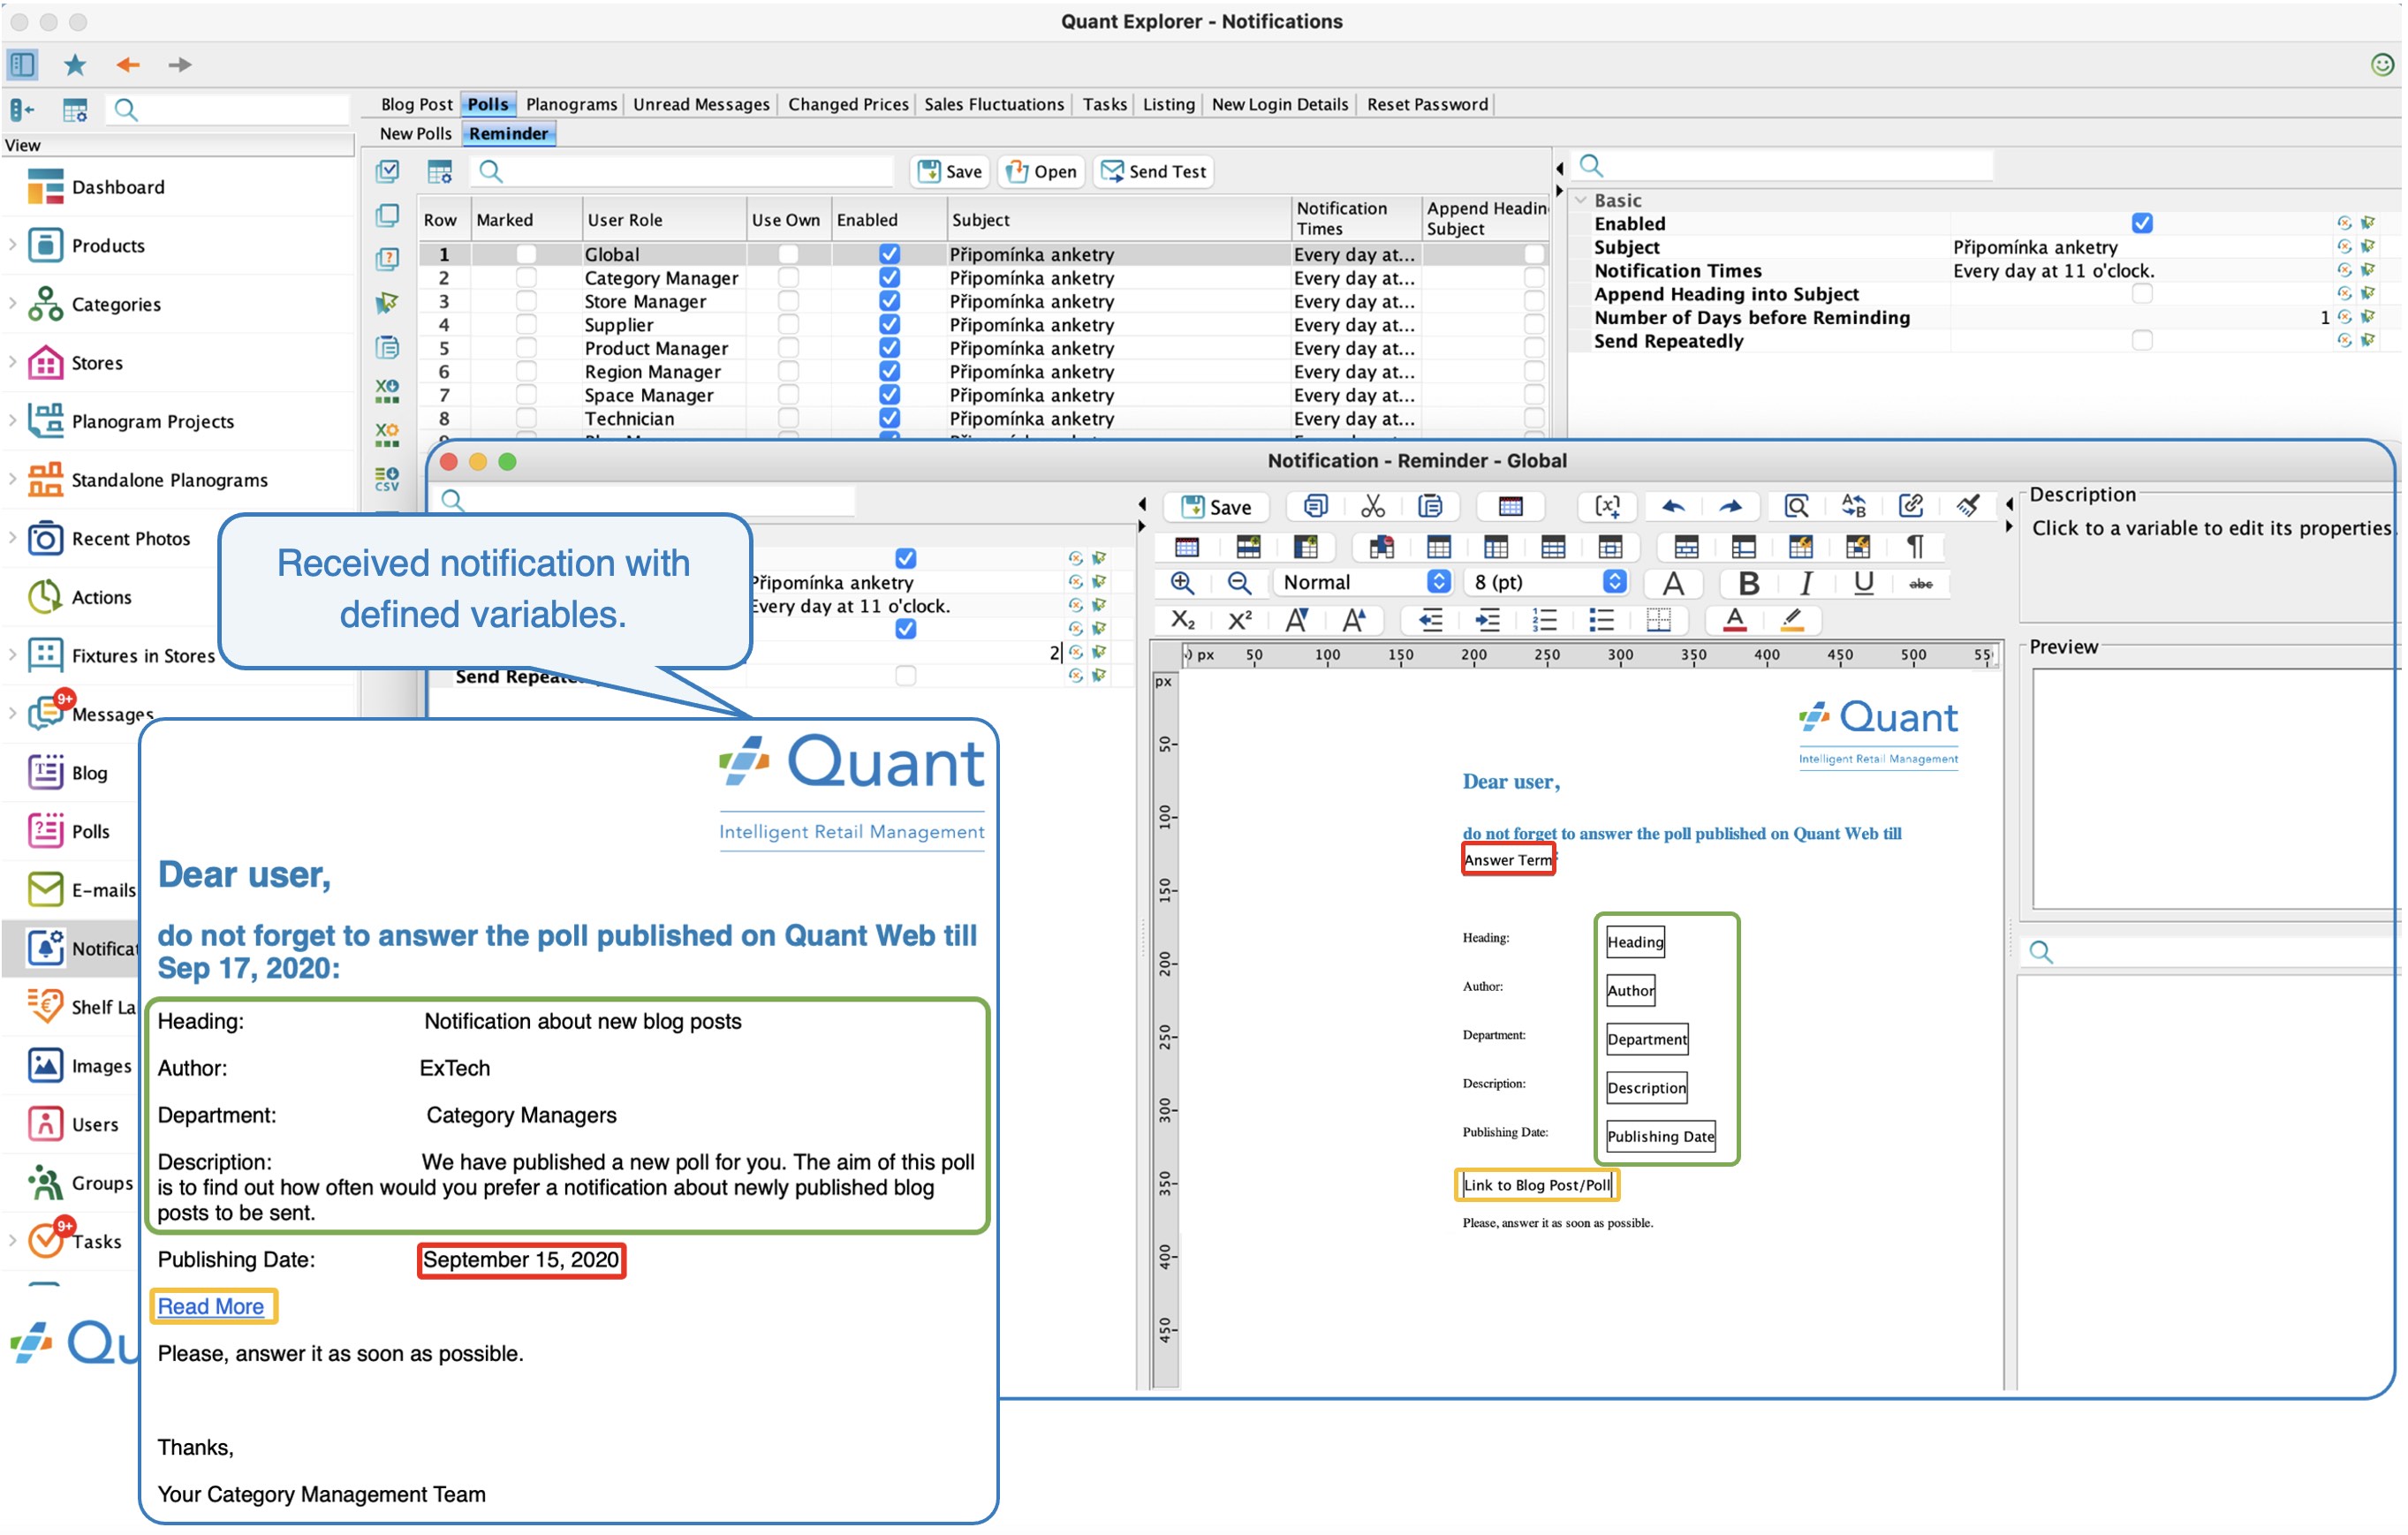Insert a hyperlink using the link icon
Viewport: 2408px width, 1535px height.
tap(1911, 507)
